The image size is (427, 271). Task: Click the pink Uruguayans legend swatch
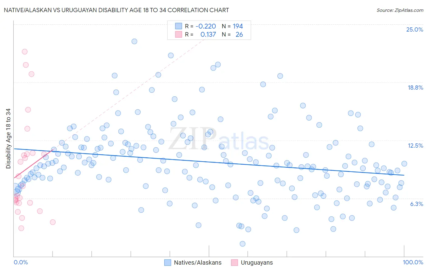pyautogui.click(x=234, y=262)
